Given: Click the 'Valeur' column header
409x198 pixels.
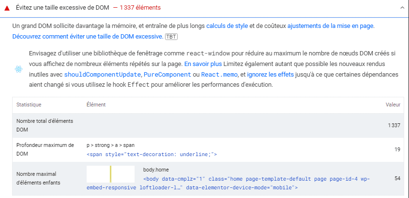Looking at the screenshot, I should coord(393,105).
